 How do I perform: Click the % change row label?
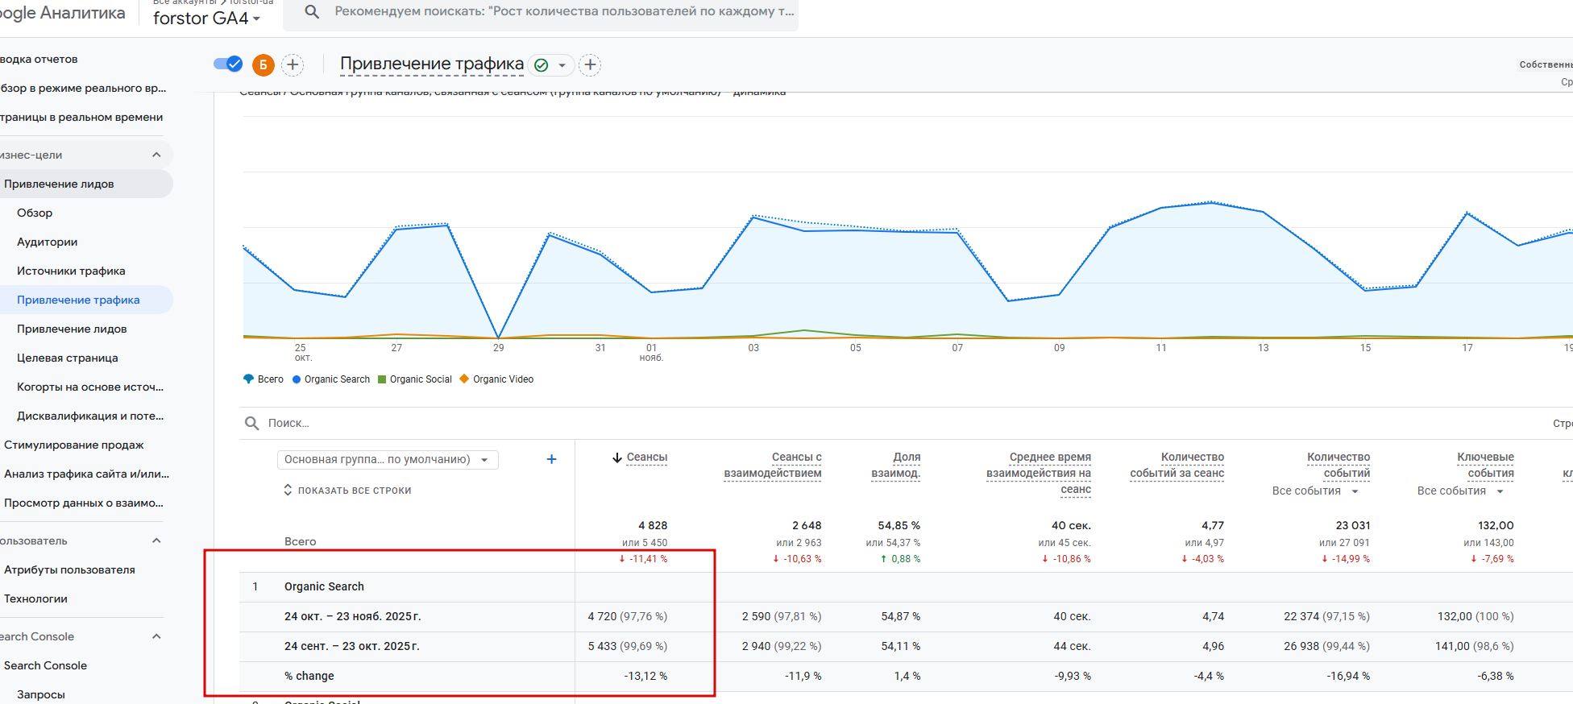coord(309,676)
